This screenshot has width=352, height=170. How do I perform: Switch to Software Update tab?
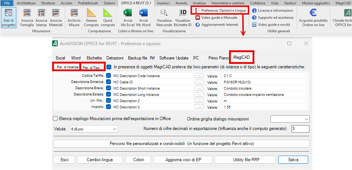tap(174, 58)
